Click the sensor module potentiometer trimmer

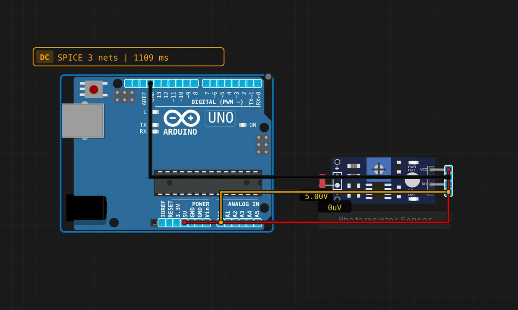coord(379,168)
